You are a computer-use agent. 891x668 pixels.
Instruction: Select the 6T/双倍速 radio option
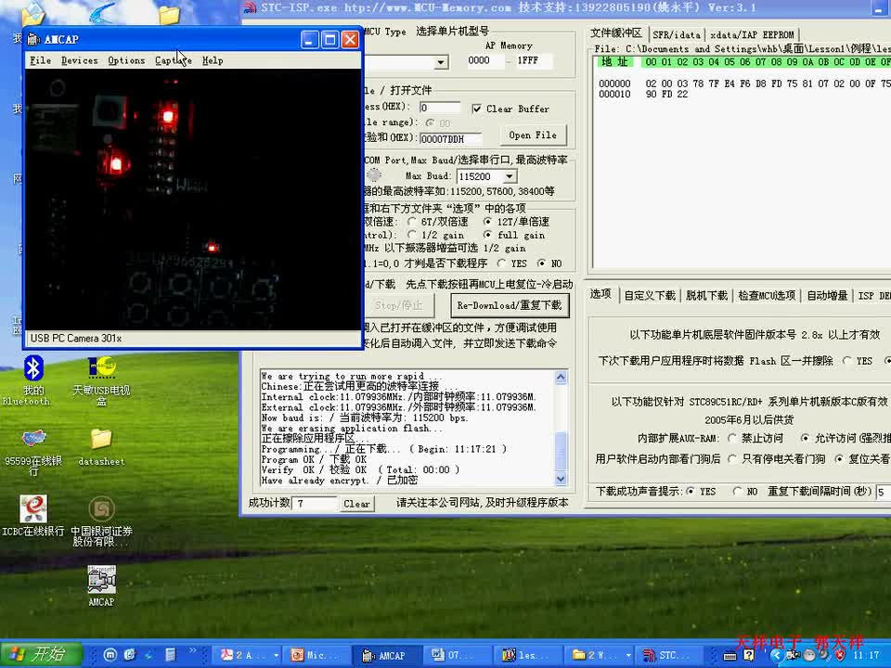point(412,222)
